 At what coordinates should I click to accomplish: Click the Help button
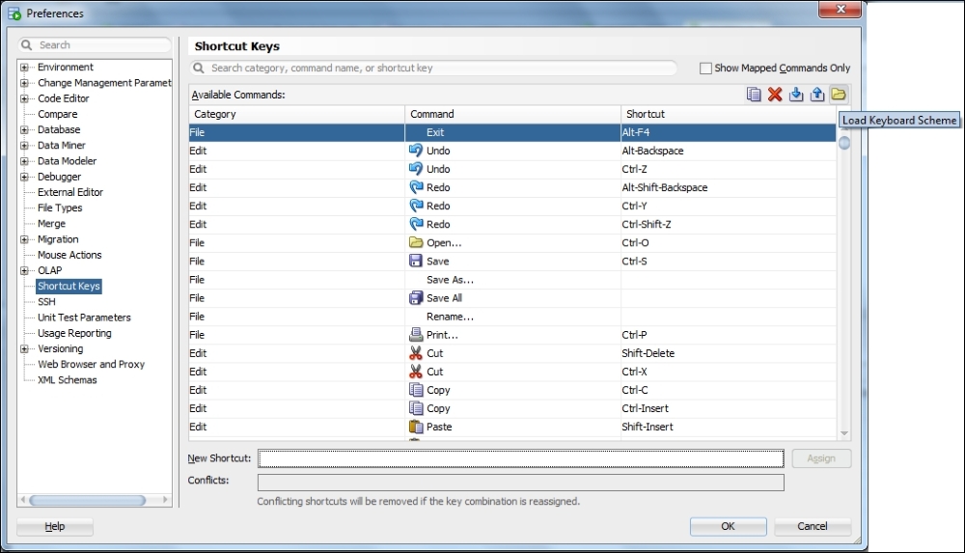(55, 527)
